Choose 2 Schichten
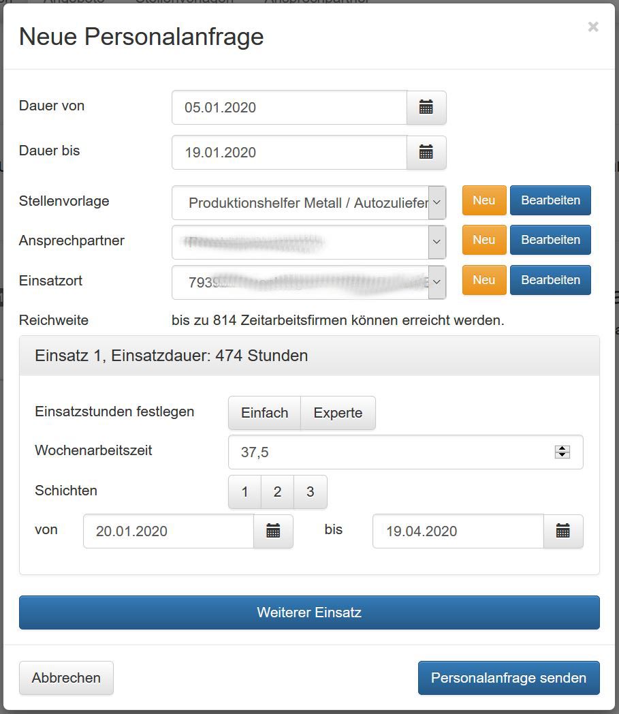This screenshot has width=619, height=714. point(278,492)
